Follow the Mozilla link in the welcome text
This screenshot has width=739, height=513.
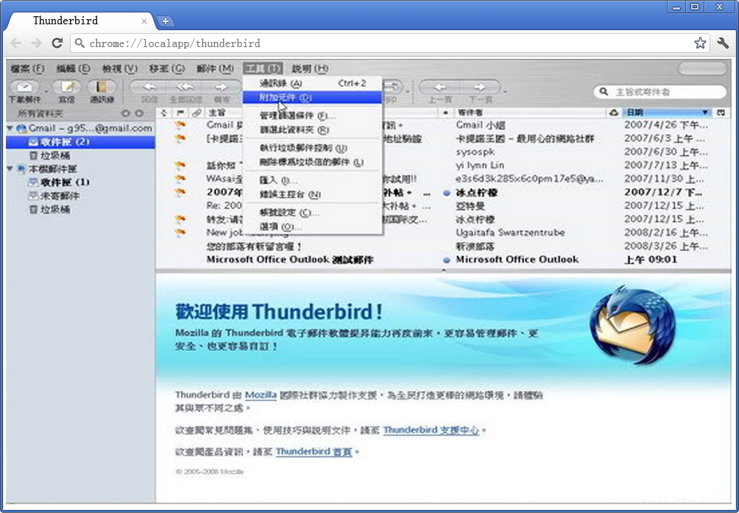(x=261, y=395)
